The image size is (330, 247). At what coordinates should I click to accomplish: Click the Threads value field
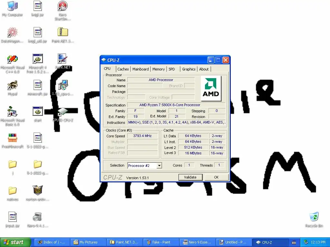click(219, 165)
